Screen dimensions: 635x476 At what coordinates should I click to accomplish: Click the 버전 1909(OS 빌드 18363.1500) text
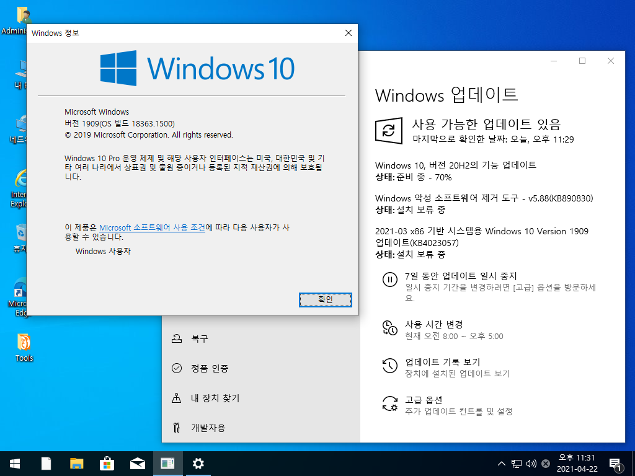(x=120, y=123)
